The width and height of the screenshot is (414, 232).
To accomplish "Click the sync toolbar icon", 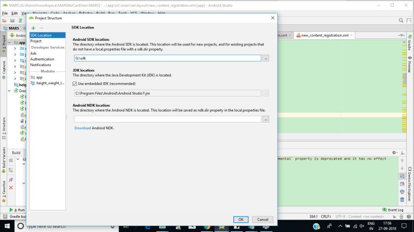I will tap(20, 21).
